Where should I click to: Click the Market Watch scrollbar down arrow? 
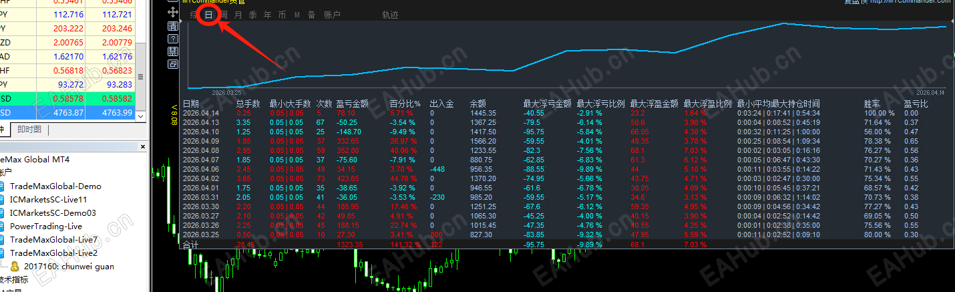pos(141,117)
